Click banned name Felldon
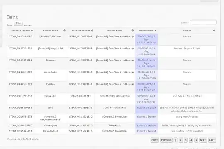 [51, 84]
